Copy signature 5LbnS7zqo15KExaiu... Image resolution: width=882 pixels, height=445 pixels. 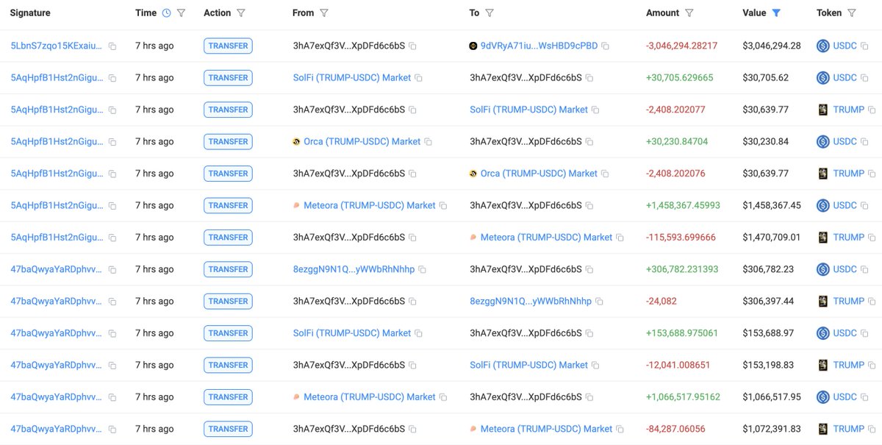(x=112, y=46)
